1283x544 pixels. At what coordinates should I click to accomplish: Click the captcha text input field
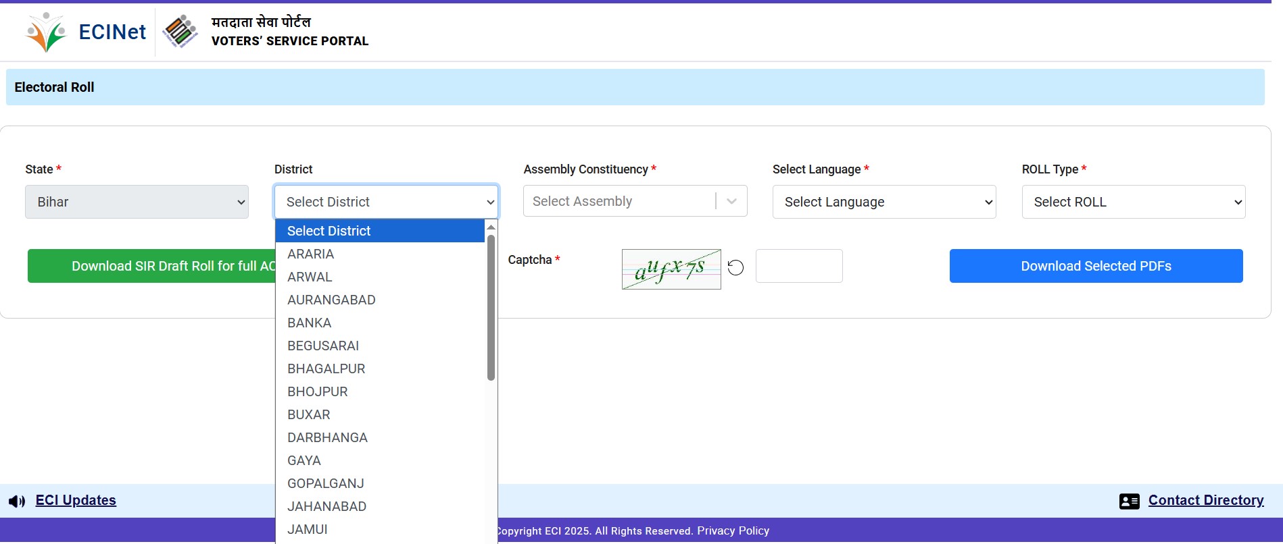pyautogui.click(x=798, y=266)
